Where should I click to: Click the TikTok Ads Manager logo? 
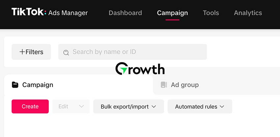click(50, 12)
